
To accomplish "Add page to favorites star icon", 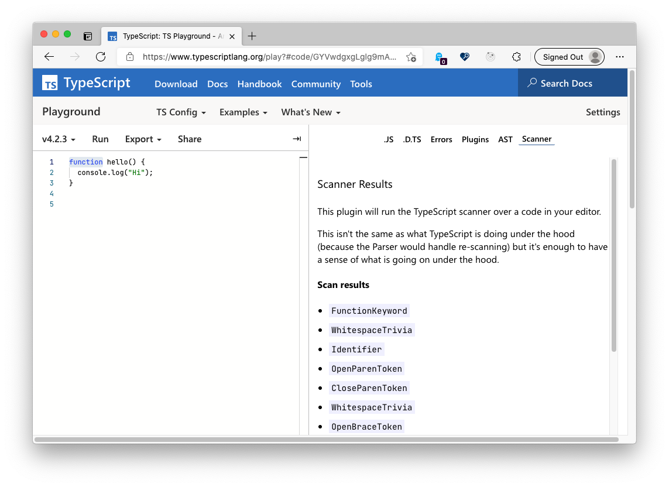I will (x=411, y=57).
